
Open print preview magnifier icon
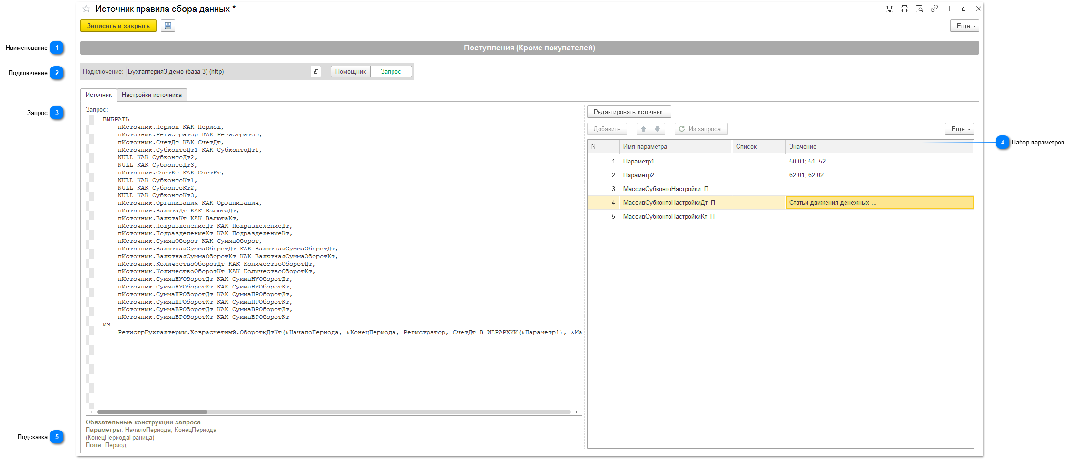pos(919,9)
